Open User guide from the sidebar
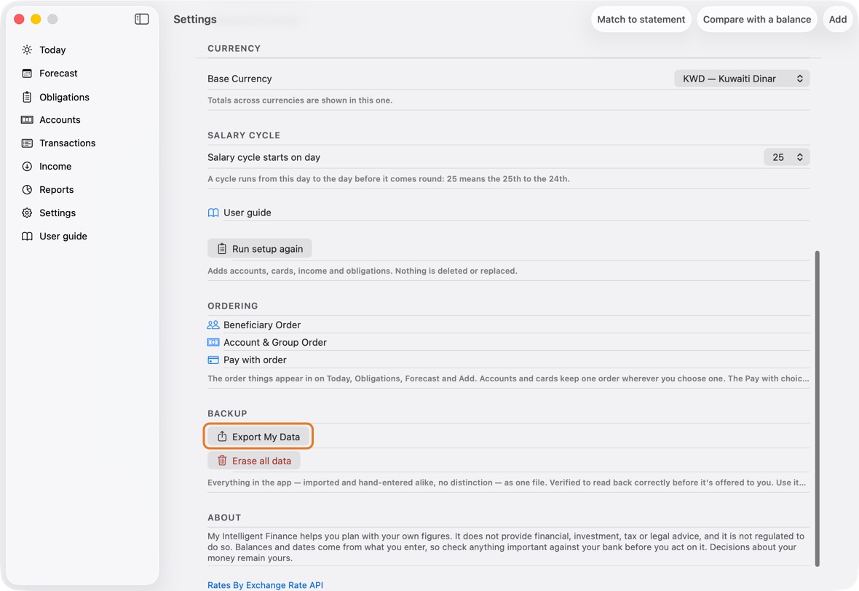The height and width of the screenshot is (591, 859). pyautogui.click(x=63, y=236)
